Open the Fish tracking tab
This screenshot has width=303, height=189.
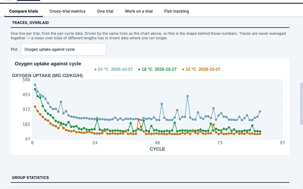tap(176, 11)
